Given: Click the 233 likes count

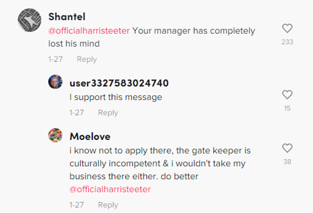Looking at the screenshot, I should click(287, 42).
